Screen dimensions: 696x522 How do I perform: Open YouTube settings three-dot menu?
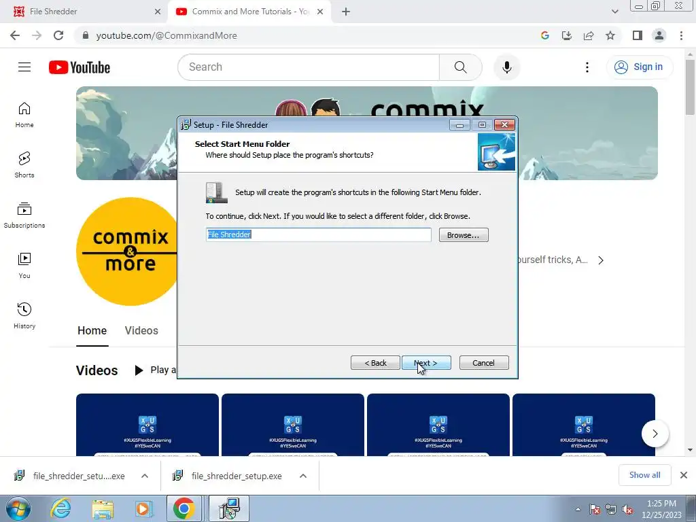click(587, 67)
